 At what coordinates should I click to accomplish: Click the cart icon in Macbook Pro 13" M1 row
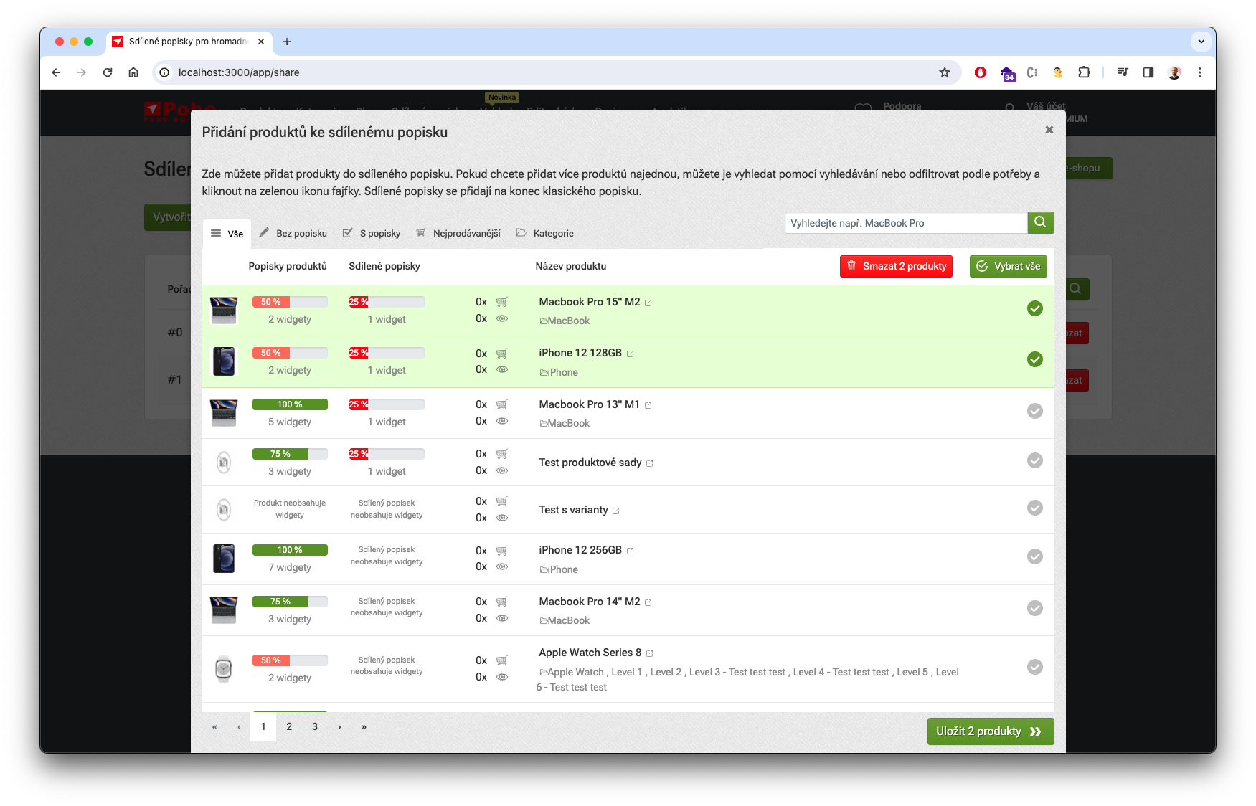502,404
